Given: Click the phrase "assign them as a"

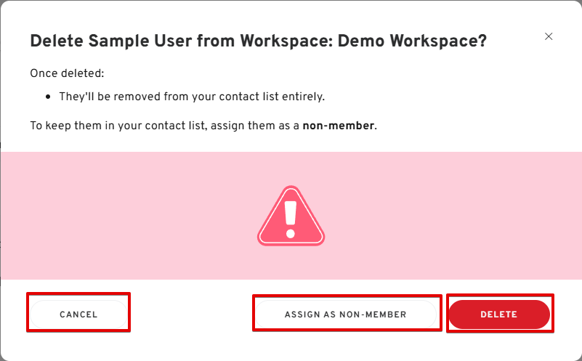Looking at the screenshot, I should 255,126.
